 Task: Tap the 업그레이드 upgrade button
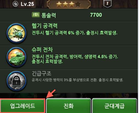click(23, 106)
